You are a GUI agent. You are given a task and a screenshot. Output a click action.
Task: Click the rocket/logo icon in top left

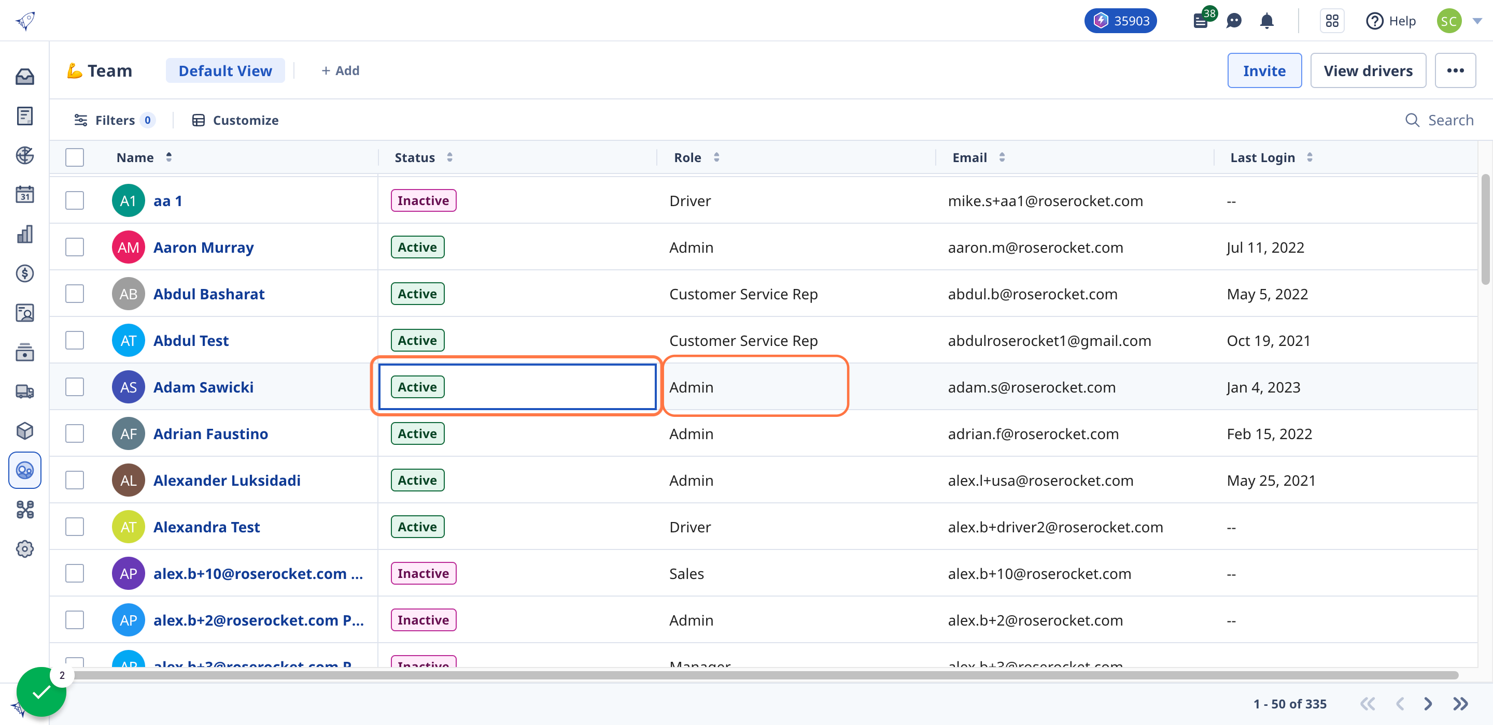26,21
